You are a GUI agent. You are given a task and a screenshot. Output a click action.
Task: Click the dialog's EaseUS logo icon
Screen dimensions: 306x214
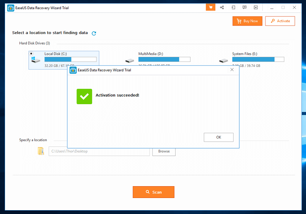click(73, 70)
